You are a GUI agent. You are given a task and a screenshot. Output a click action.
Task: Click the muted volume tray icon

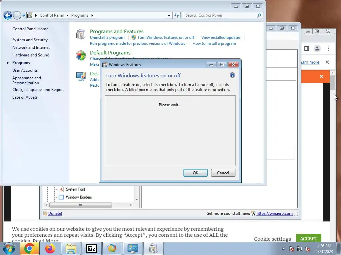click(x=307, y=249)
